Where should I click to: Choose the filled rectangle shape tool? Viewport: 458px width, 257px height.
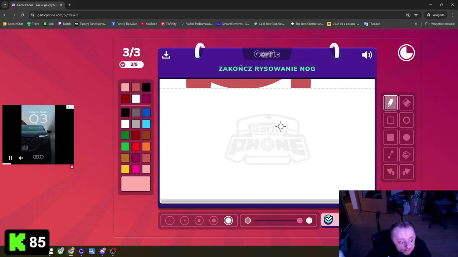pos(390,137)
